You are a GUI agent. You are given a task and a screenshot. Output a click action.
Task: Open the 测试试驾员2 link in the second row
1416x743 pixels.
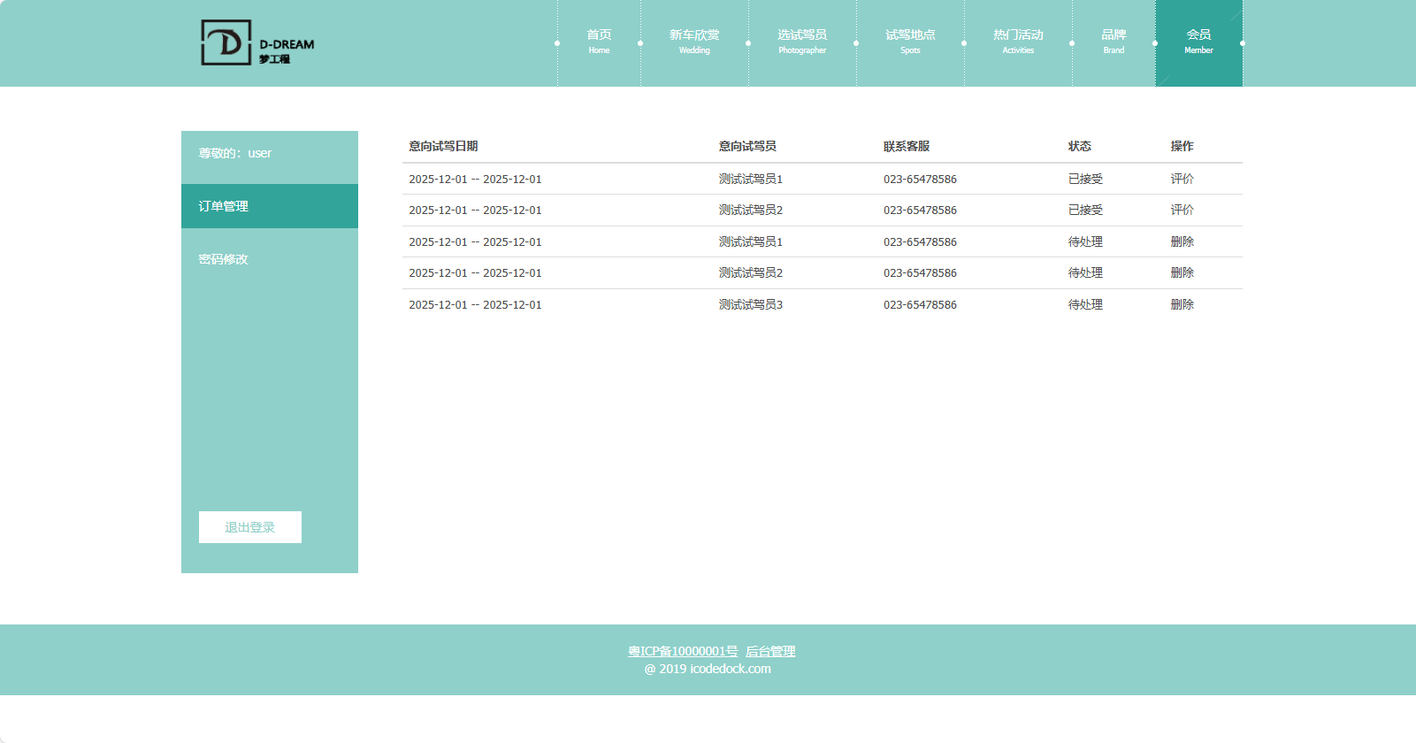[751, 210]
